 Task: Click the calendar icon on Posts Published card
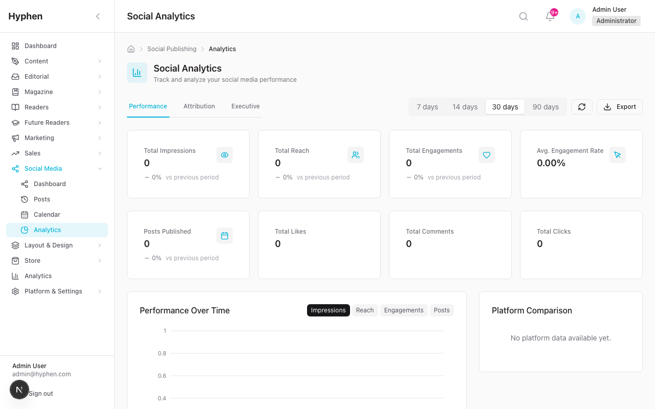pos(224,235)
